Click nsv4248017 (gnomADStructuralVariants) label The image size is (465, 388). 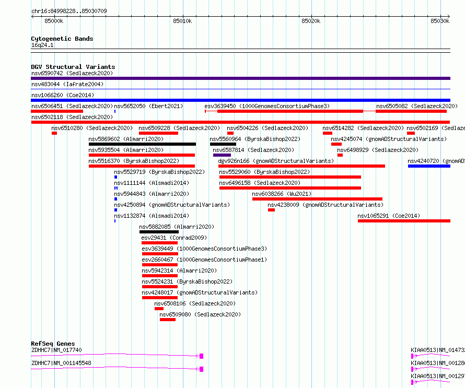[x=200, y=292]
